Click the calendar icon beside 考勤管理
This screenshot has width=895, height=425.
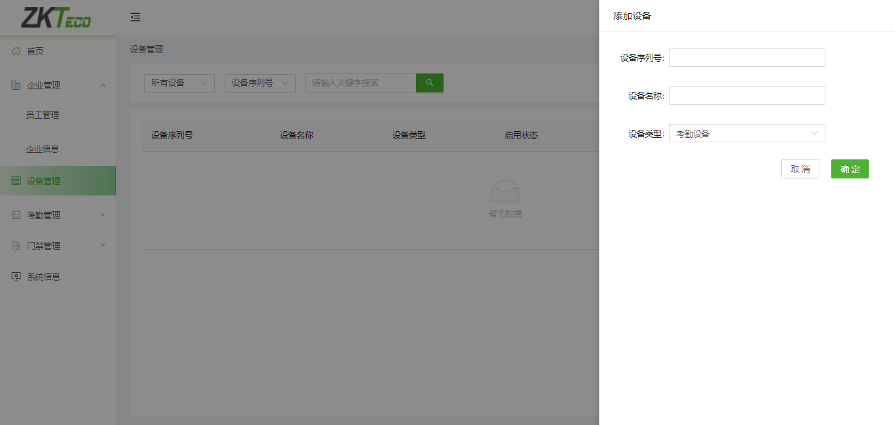click(x=16, y=215)
